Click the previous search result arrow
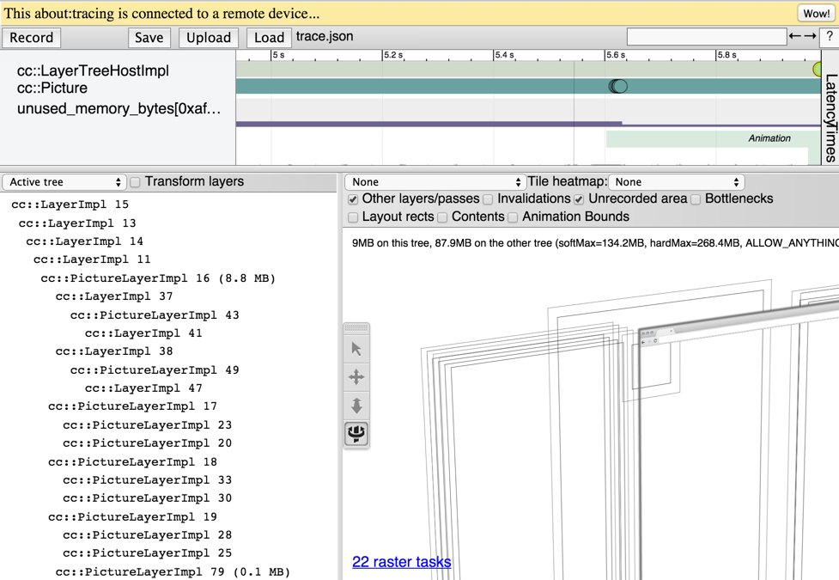 pos(795,37)
